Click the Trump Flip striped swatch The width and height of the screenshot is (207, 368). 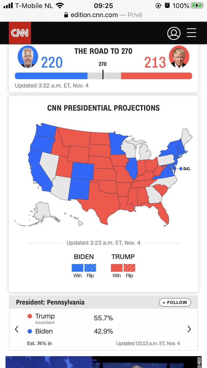tap(129, 268)
